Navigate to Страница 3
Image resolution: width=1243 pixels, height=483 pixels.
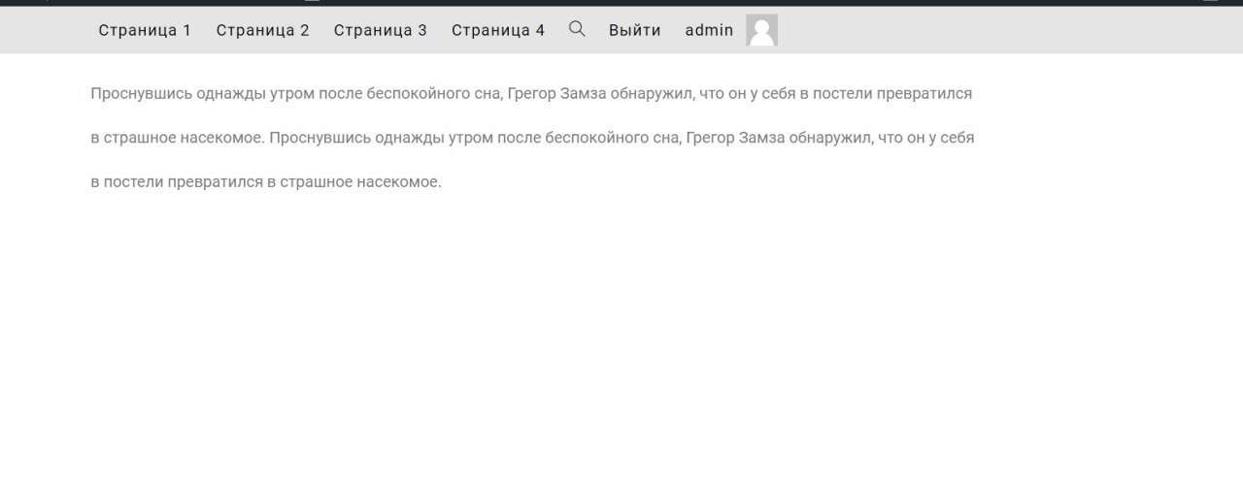tap(380, 30)
